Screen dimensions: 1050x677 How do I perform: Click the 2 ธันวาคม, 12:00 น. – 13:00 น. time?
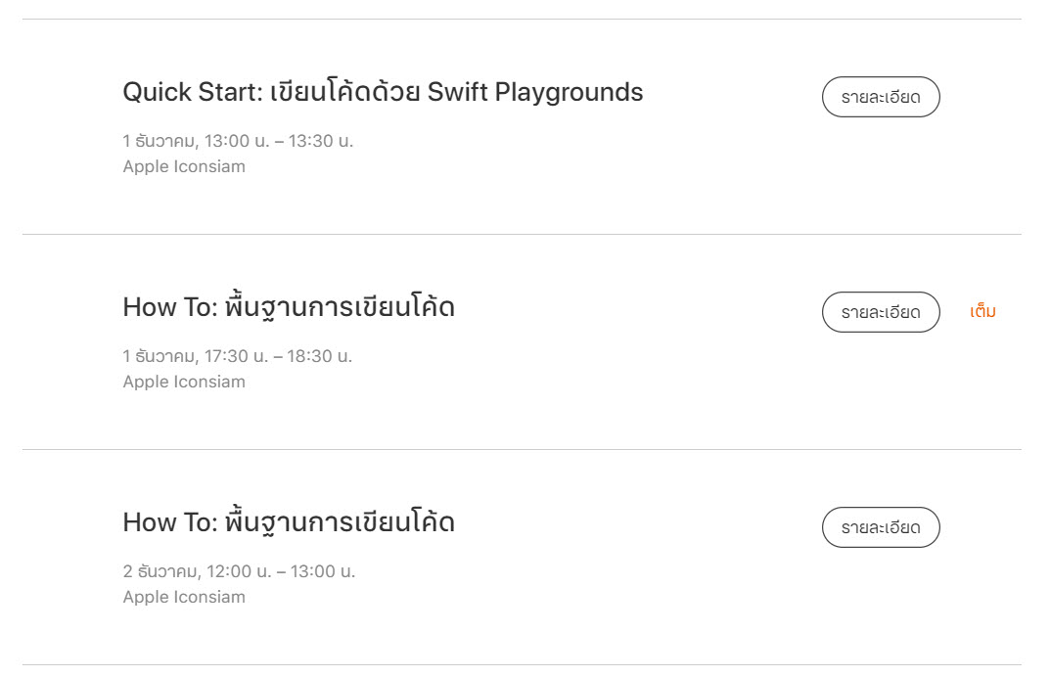click(x=239, y=571)
